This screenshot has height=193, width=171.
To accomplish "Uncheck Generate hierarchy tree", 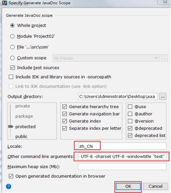I will 65,107.
